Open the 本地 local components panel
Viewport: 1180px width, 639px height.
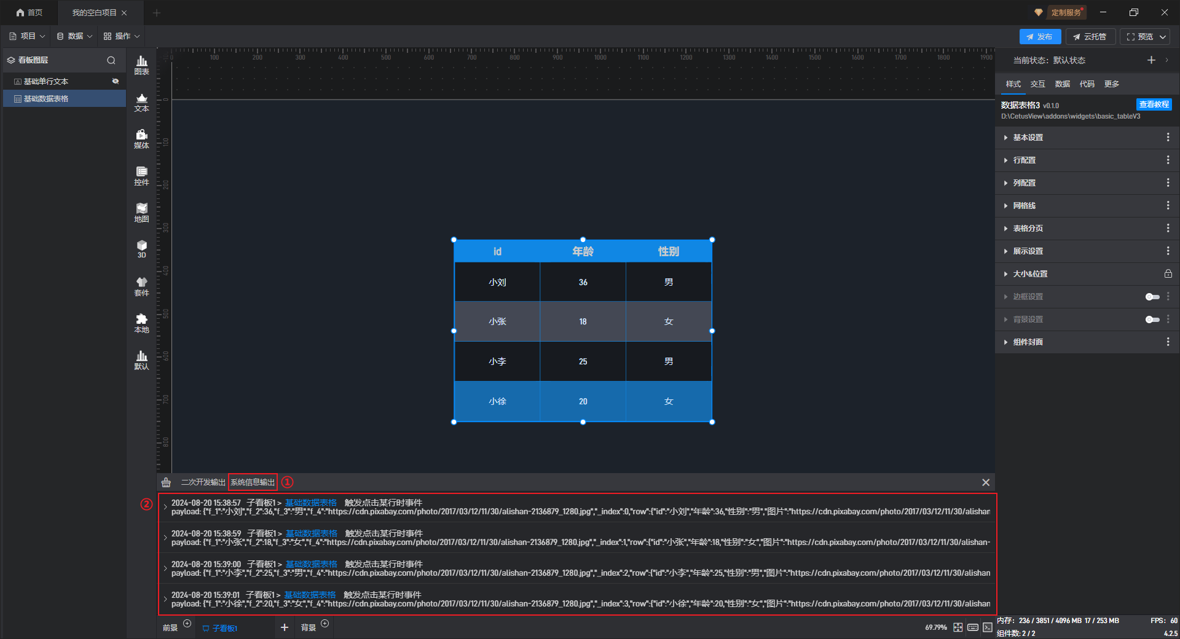[141, 323]
